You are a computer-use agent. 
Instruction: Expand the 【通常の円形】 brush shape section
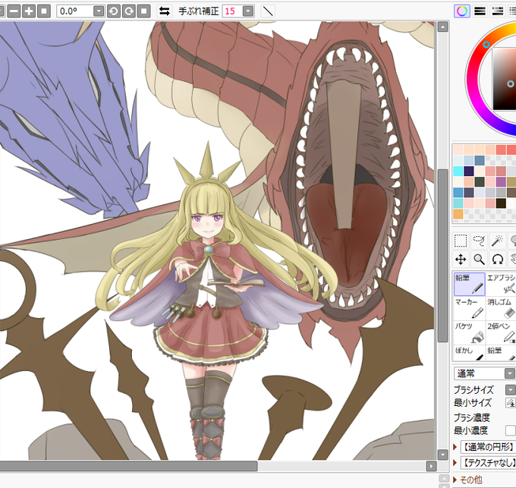click(x=455, y=447)
